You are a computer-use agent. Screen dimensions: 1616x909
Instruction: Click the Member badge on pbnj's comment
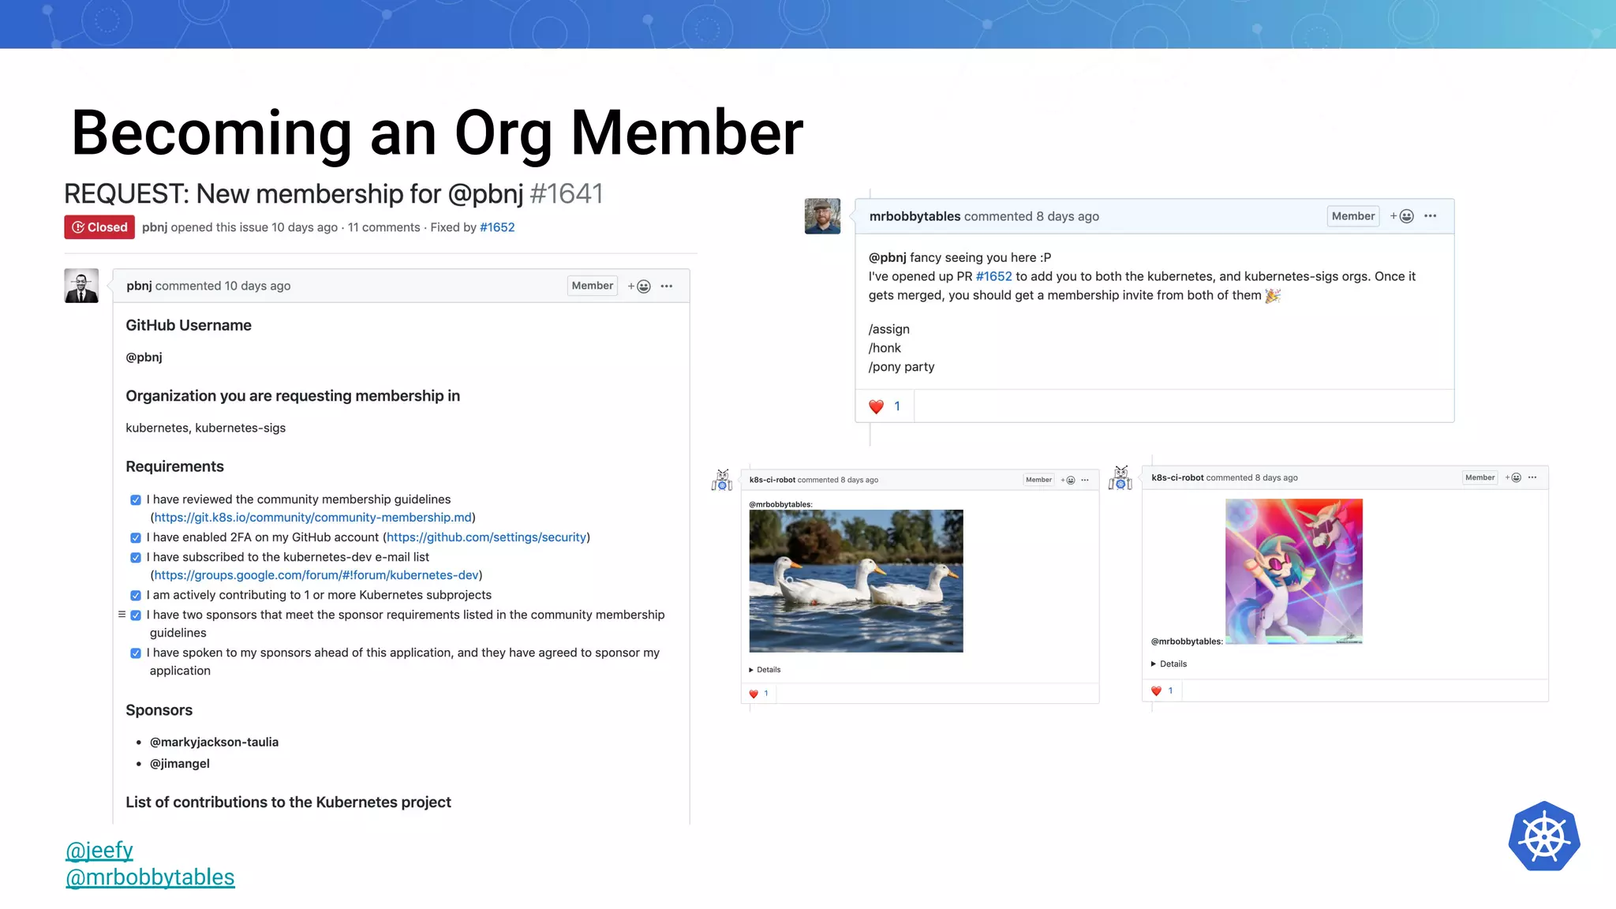(x=593, y=286)
